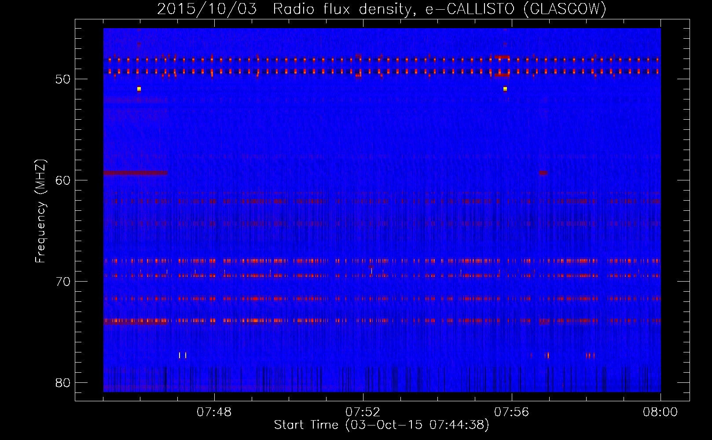Screen dimensions: 712x440
Task: Select the 70 frequency tick label
Action: tap(63, 282)
